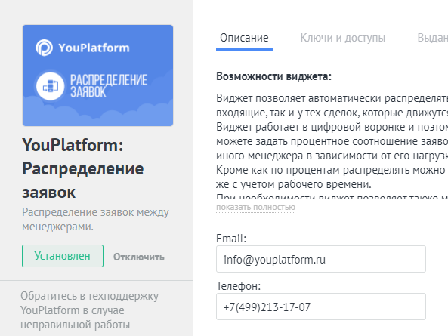Click the Email field info@youplatform.ru

tap(321, 259)
